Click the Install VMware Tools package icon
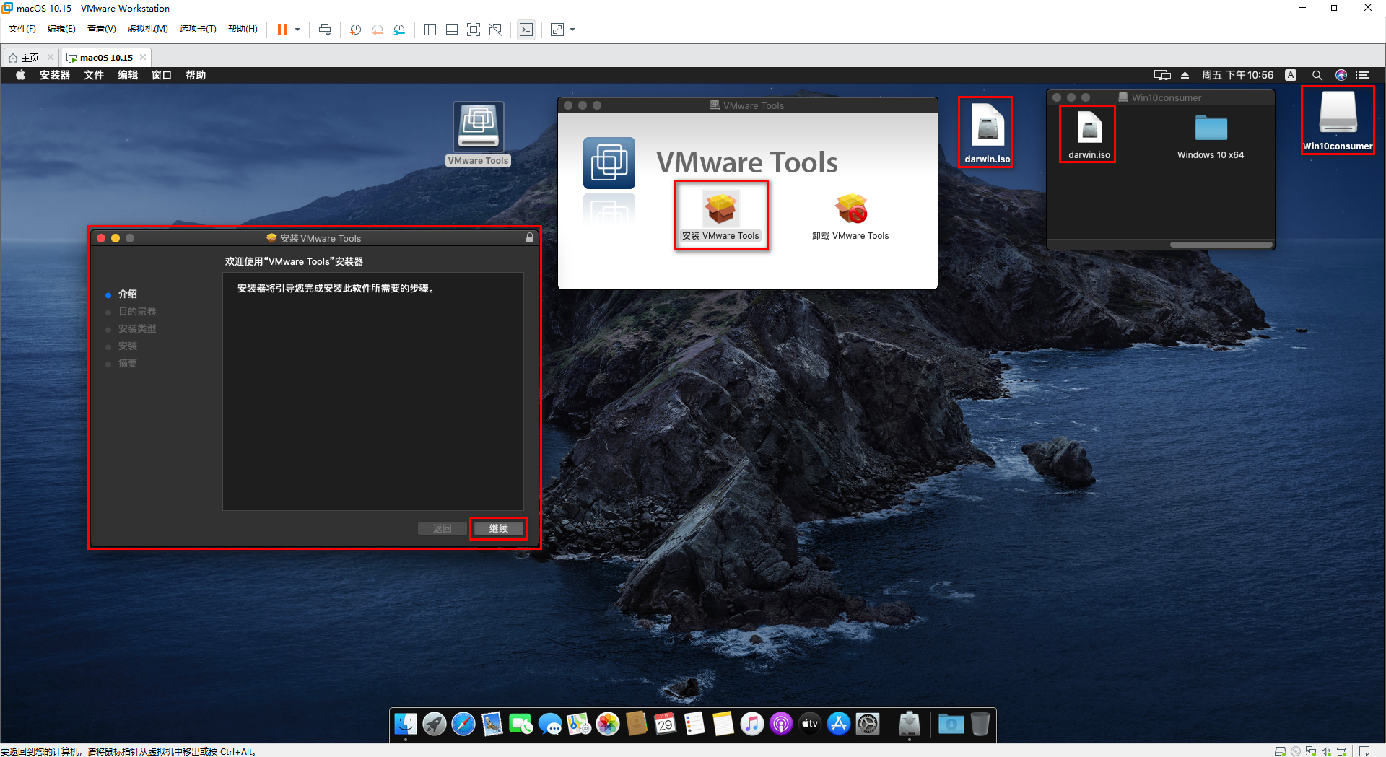The image size is (1386, 757). [x=720, y=209]
